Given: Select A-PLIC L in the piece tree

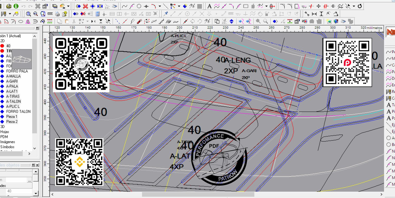Looking at the screenshot, I should [13, 106].
